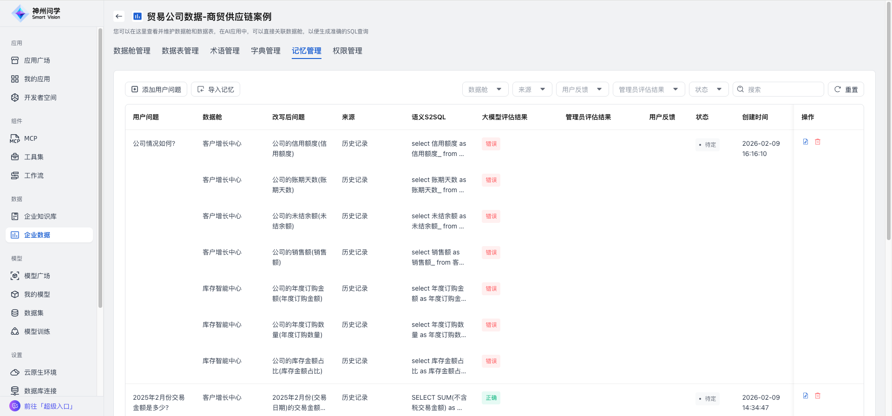
Task: Open 数据库连接 settings
Action: 40,391
